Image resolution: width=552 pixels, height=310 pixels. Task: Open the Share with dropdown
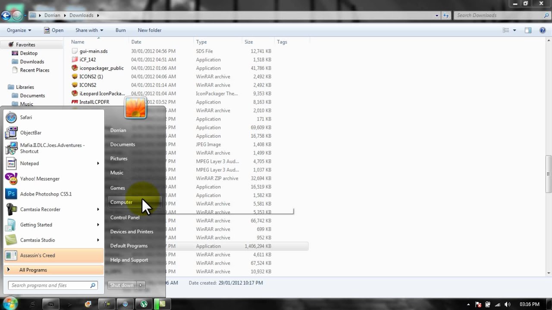coord(89,30)
